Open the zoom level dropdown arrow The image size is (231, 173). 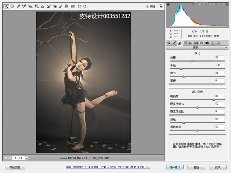(x=27, y=158)
